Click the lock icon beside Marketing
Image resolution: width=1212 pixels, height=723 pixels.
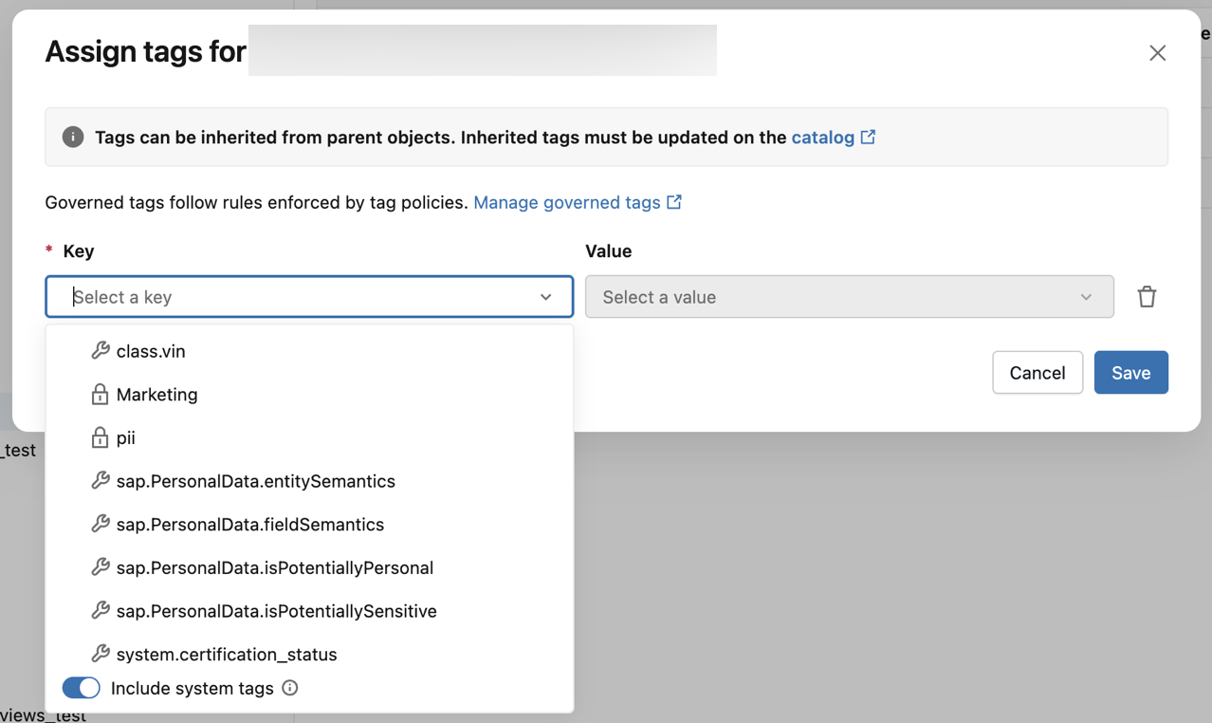100,395
